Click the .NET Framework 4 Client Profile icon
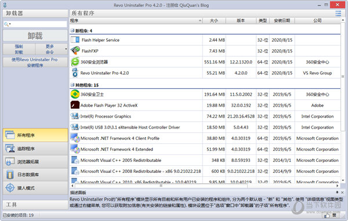Viewport: 348px width, 221px height. [x=75, y=138]
